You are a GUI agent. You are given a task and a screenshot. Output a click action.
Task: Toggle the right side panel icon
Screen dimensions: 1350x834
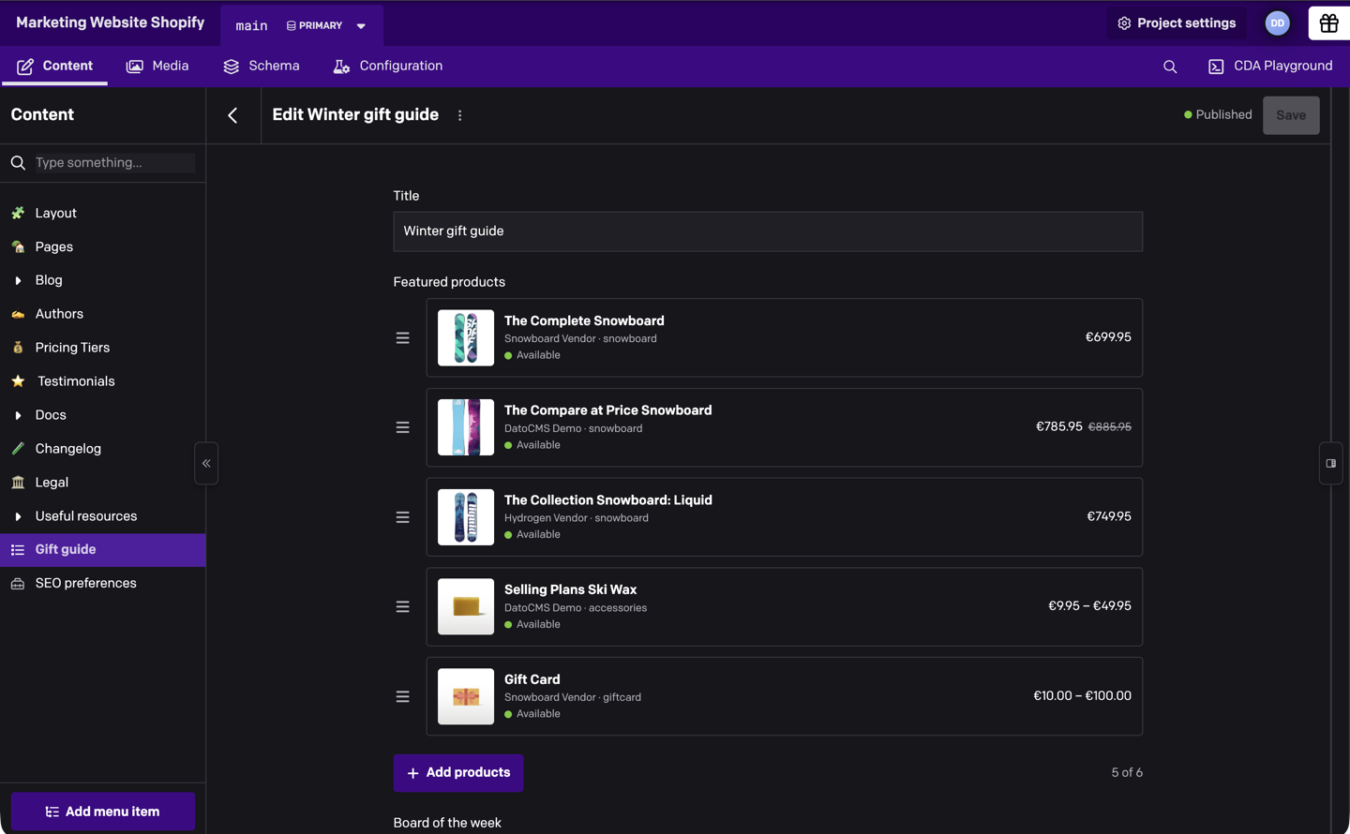pyautogui.click(x=1330, y=463)
